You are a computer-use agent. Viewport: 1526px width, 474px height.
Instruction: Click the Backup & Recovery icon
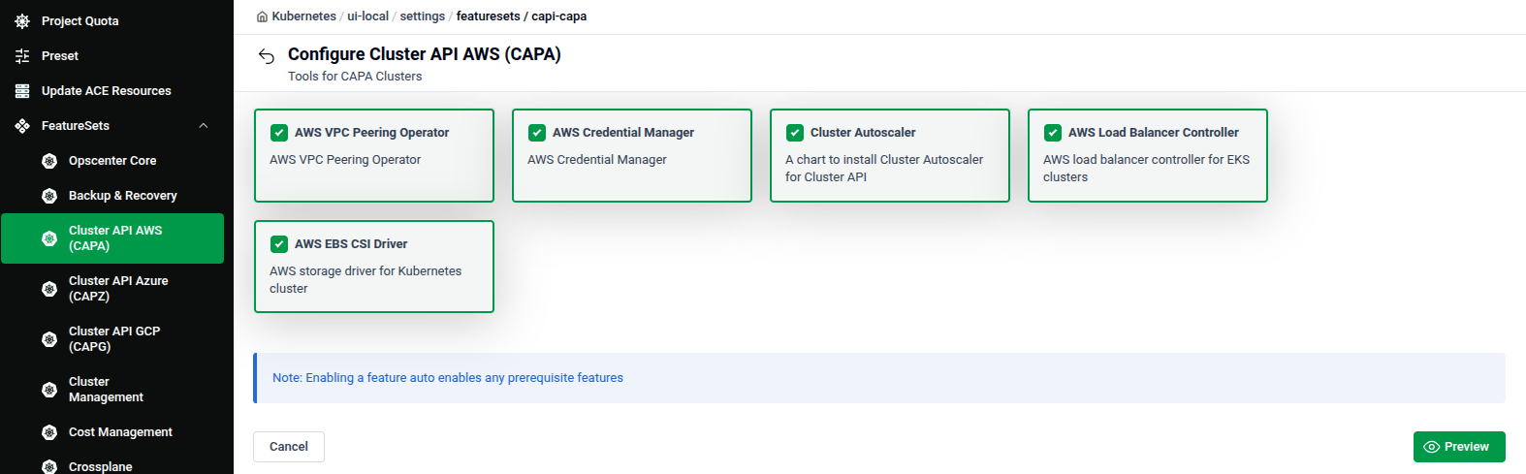coord(49,195)
